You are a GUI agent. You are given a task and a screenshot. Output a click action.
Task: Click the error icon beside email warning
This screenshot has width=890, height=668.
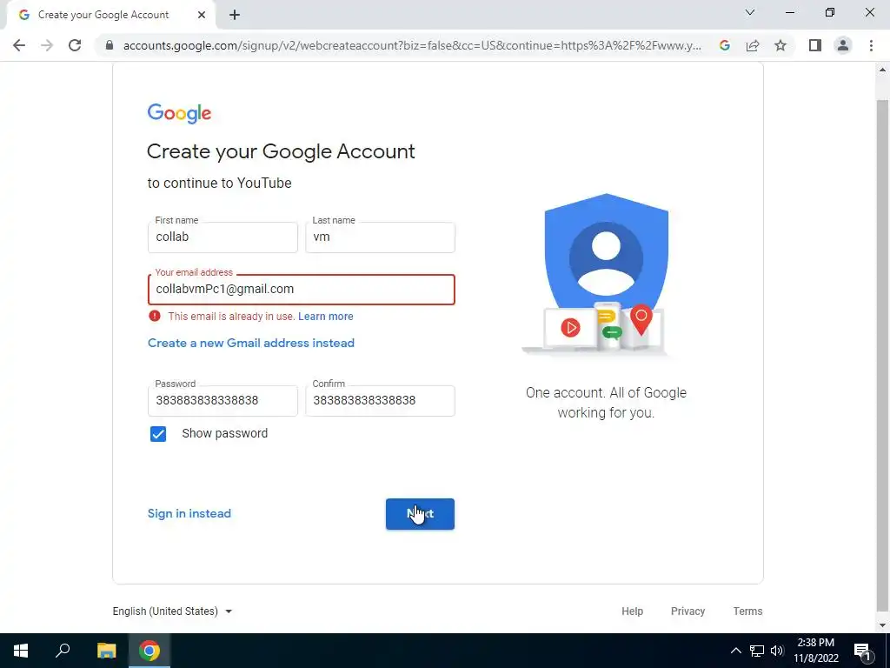click(x=155, y=316)
